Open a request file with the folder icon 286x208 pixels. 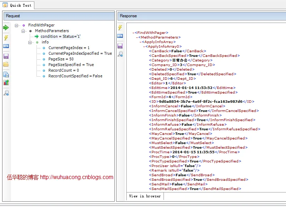pos(6,64)
